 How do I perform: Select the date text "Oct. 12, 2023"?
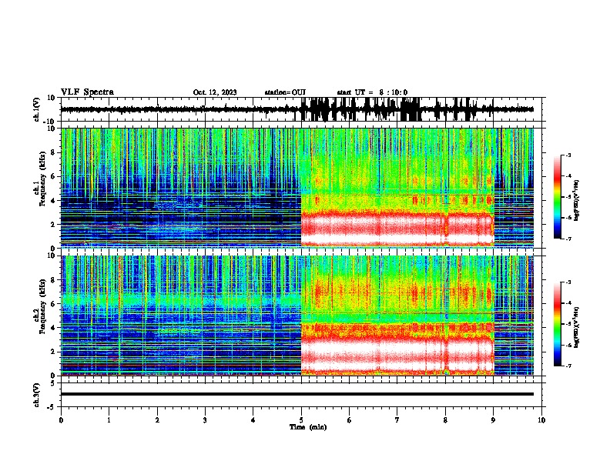coord(215,92)
